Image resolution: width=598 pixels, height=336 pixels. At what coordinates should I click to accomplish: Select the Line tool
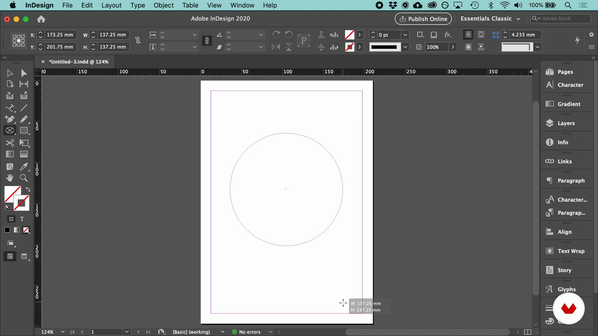click(x=24, y=108)
